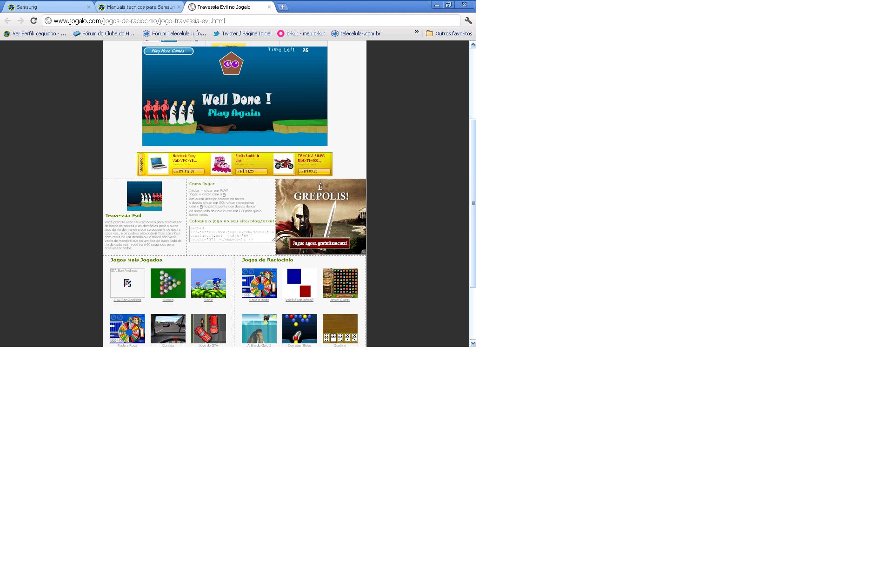Screen dimensions: 872x582
Task: Click the vertical scrollbar thumb
Action: click(473, 203)
